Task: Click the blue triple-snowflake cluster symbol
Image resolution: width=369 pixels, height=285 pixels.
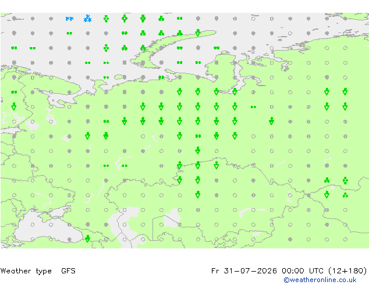Action: coord(87,19)
